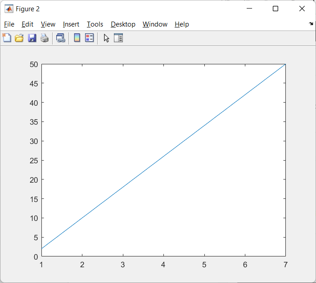Screen dimensions: 316x283
Task: Select the blue plotted line
Action: coord(163,156)
